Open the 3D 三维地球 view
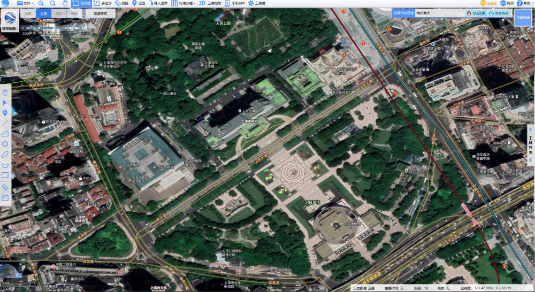This screenshot has width=535, height=292. pyautogui.click(x=210, y=3)
